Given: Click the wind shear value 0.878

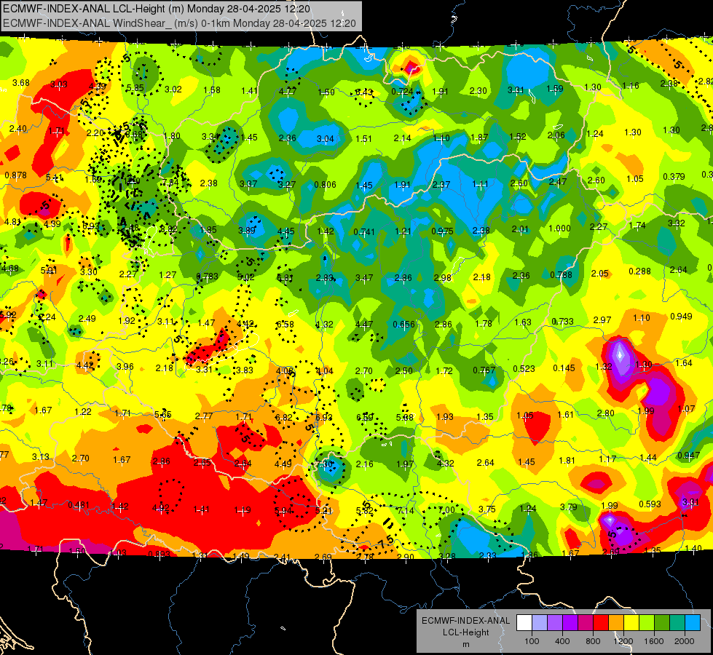Looking at the screenshot, I should click(x=15, y=175).
